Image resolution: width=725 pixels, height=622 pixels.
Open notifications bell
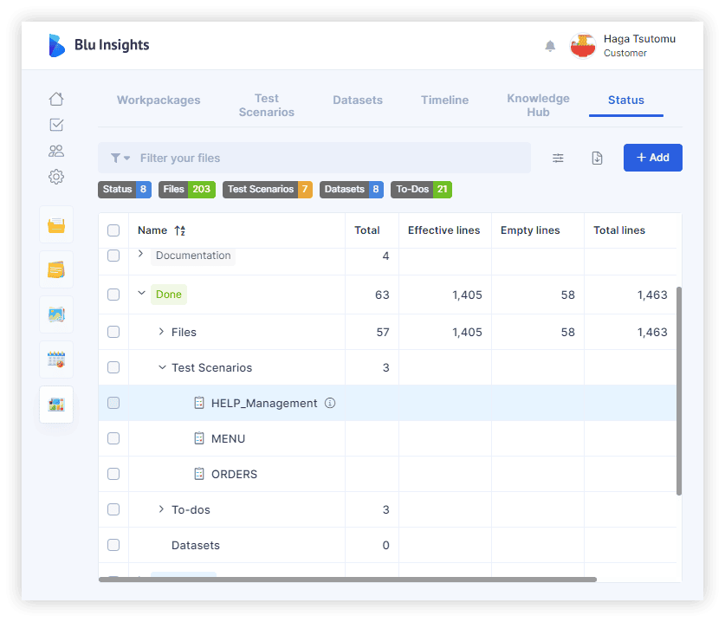pyautogui.click(x=550, y=46)
